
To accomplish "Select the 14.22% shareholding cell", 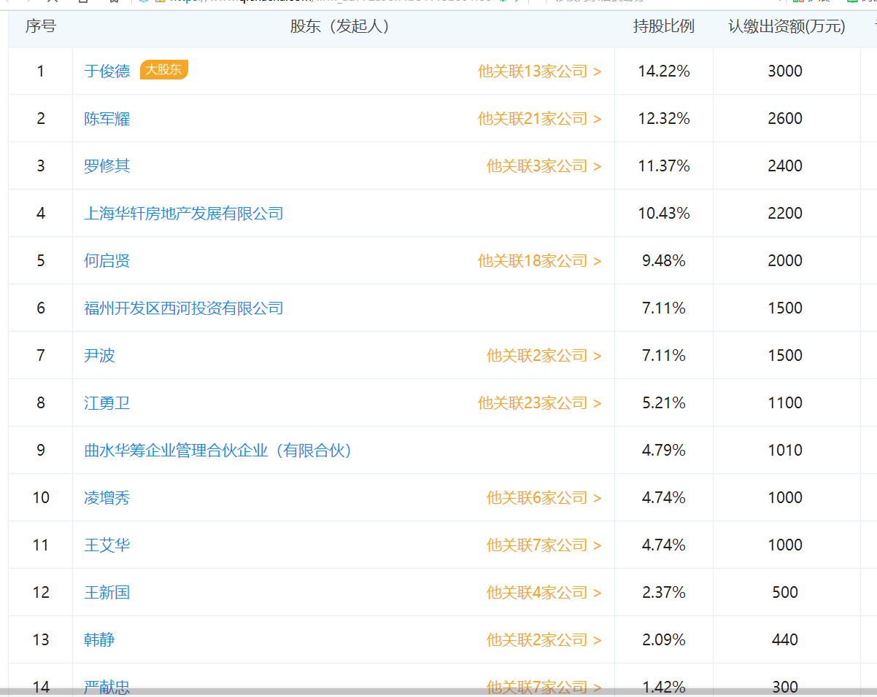I will 664,71.
